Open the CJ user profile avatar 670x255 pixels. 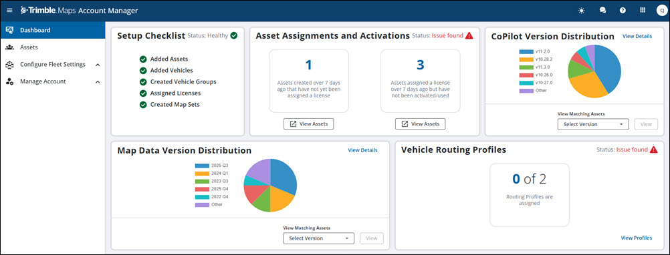661,11
